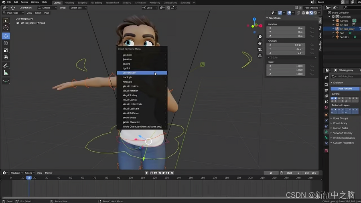
Task: Open the Bone Constraints properties tab
Action: (x=326, y=143)
